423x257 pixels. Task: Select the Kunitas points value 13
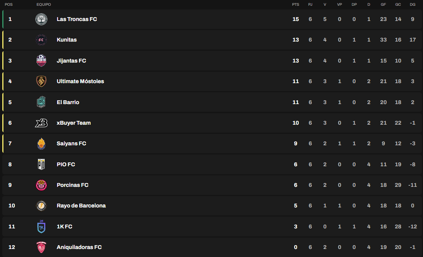(296, 40)
